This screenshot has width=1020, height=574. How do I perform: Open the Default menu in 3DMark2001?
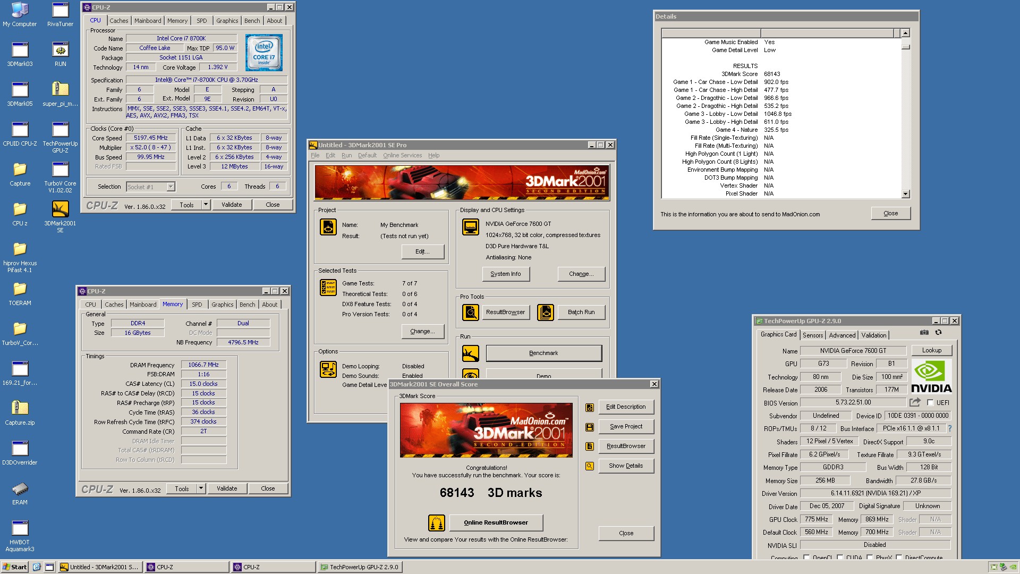point(367,156)
